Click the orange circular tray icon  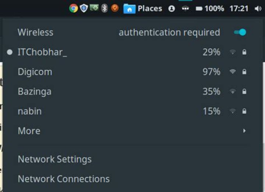pos(115,8)
